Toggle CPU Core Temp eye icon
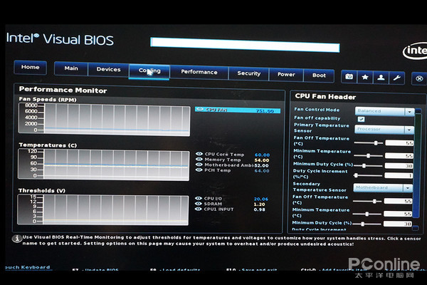 [199, 154]
